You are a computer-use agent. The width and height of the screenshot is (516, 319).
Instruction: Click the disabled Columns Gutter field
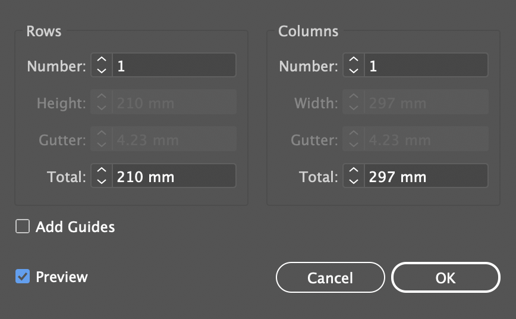click(x=426, y=139)
